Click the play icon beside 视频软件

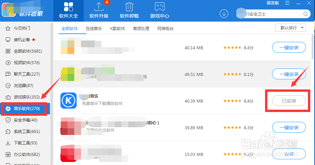pyautogui.click(x=8, y=63)
